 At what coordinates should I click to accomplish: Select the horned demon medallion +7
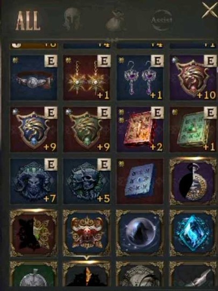click(x=33, y=181)
